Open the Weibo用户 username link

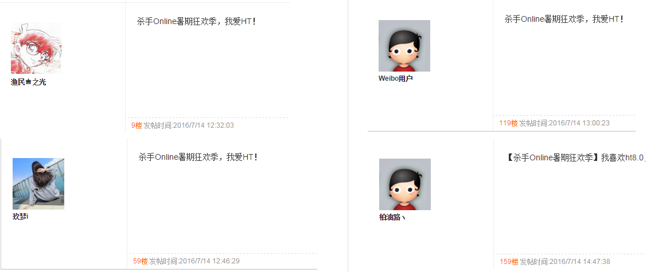tap(395, 78)
